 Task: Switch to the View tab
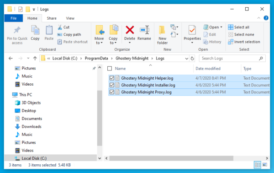70,18
